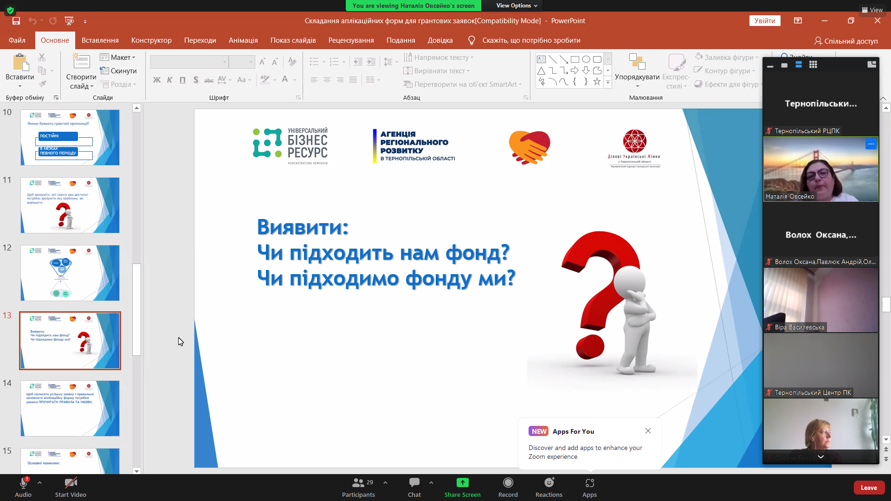The width and height of the screenshot is (891, 501).
Task: Expand the Chat options arrow
Action: (431, 482)
